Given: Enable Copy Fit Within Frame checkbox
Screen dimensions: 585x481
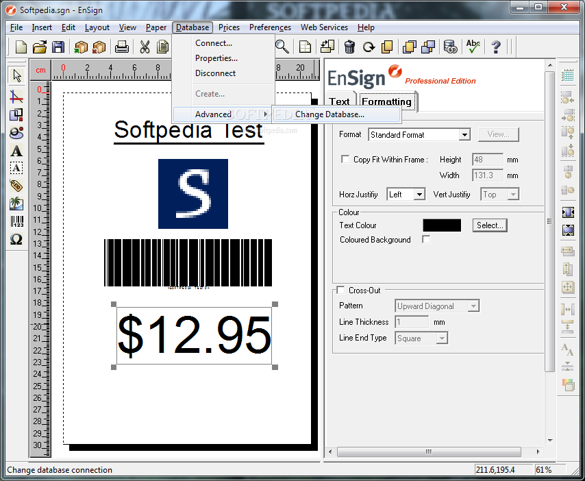Looking at the screenshot, I should [345, 160].
